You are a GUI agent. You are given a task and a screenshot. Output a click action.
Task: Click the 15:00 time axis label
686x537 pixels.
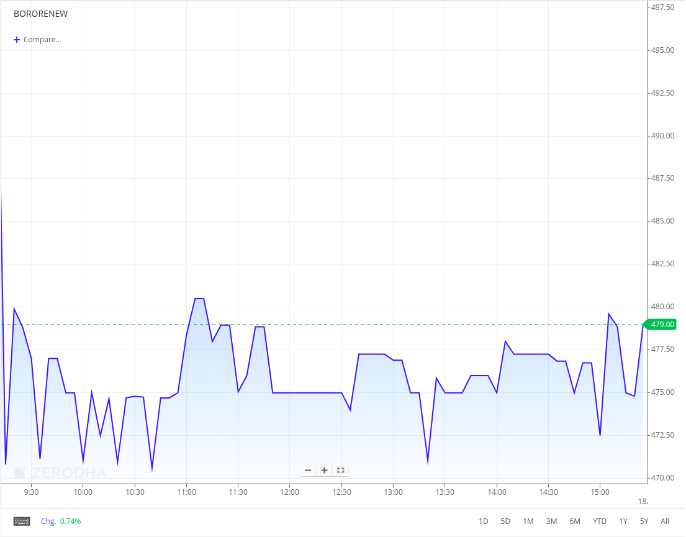point(600,492)
